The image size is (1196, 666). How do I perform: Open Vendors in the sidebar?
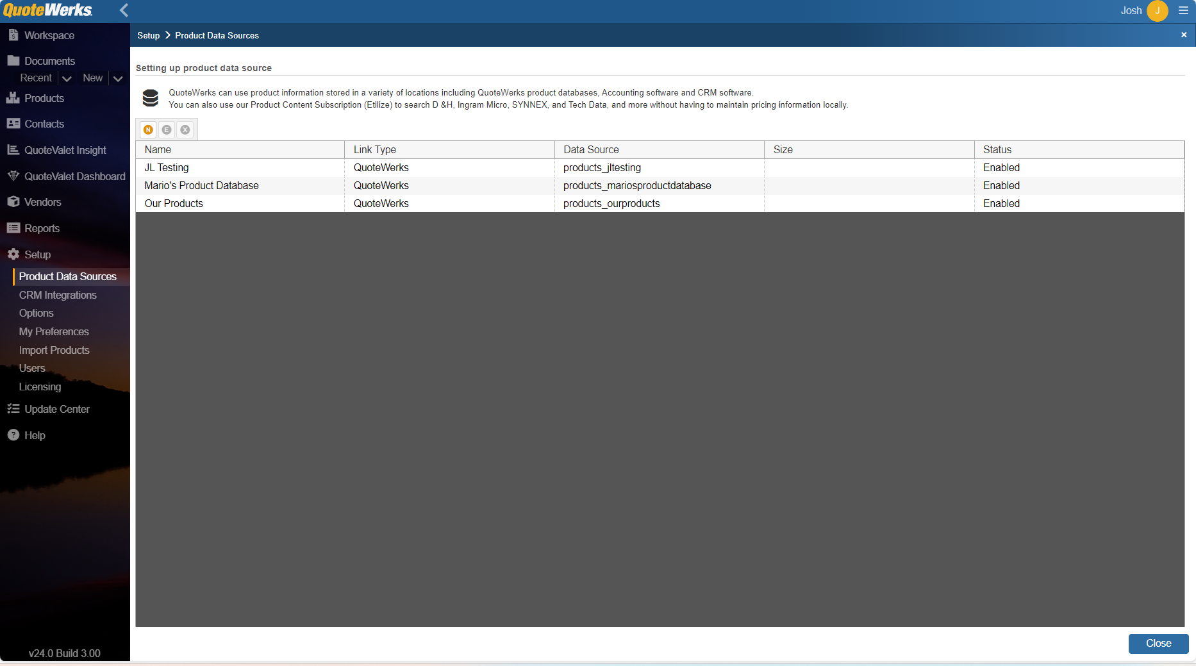click(x=42, y=202)
